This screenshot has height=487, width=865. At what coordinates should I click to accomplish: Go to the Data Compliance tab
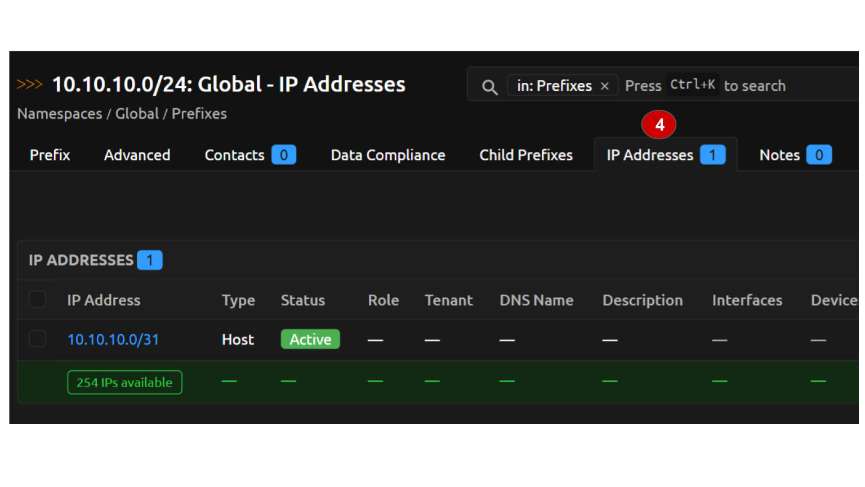point(387,155)
